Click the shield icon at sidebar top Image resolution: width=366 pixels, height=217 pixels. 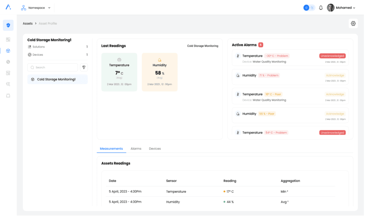(8, 25)
